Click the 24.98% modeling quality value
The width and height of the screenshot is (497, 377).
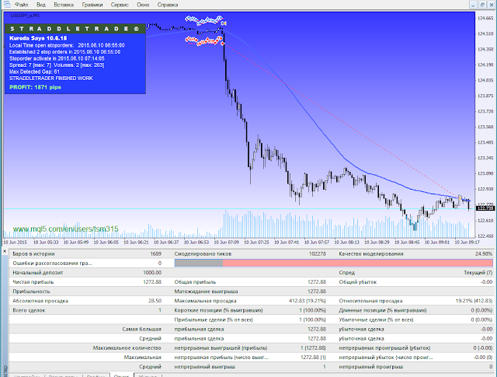[484, 253]
